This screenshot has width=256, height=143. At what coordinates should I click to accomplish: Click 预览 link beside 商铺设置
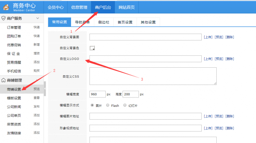tap(36, 89)
